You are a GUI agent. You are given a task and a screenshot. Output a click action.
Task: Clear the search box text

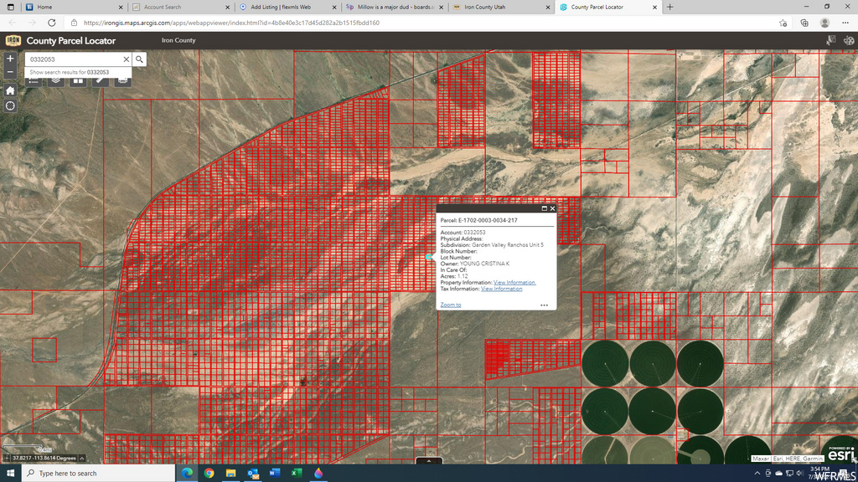click(127, 59)
